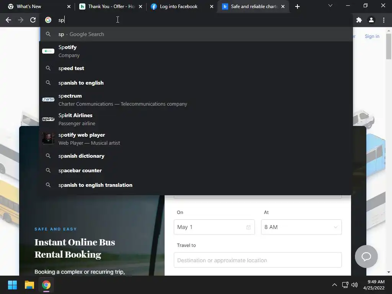The height and width of the screenshot is (294, 392).
Task: Open the chat bubble widget
Action: pos(366,256)
